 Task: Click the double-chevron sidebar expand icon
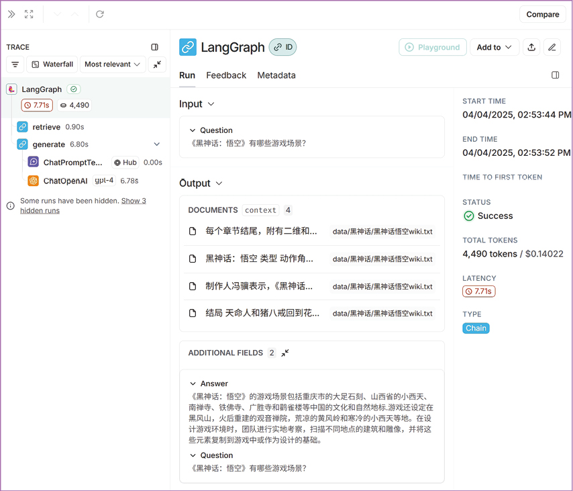point(11,14)
